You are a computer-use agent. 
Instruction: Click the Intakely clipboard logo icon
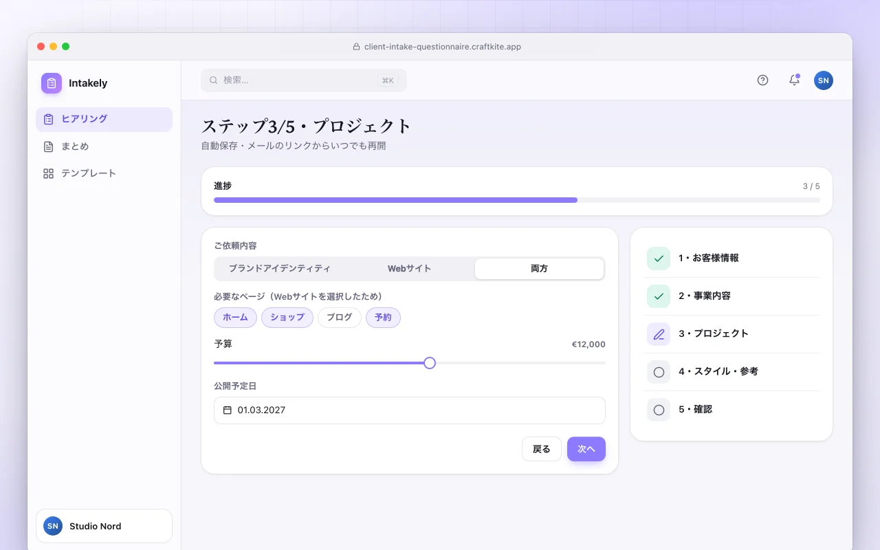tap(52, 83)
